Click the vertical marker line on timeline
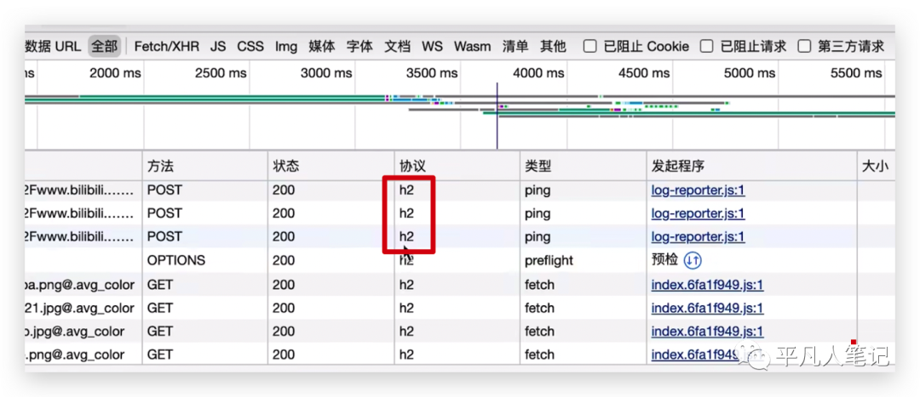Screen dimensions: 920x397 (497, 119)
